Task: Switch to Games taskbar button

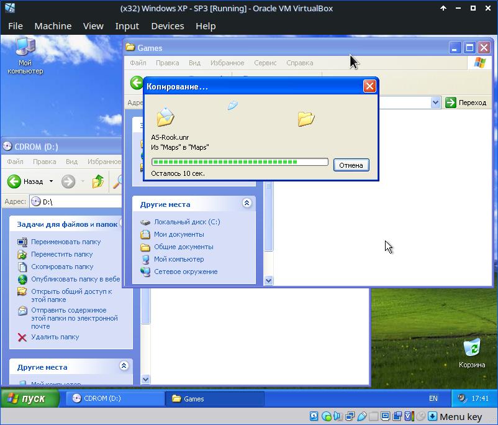Action: pyautogui.click(x=215, y=398)
